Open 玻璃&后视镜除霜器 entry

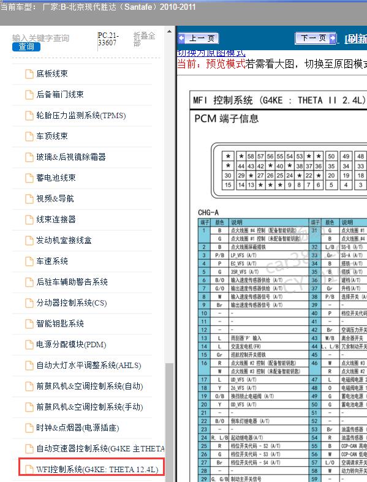click(71, 157)
